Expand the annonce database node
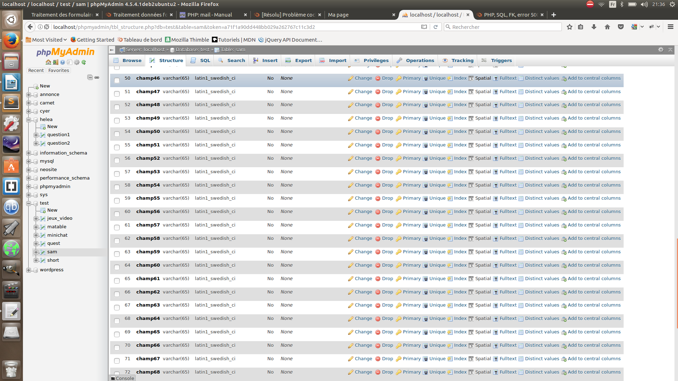This screenshot has width=678, height=381. pyautogui.click(x=29, y=95)
